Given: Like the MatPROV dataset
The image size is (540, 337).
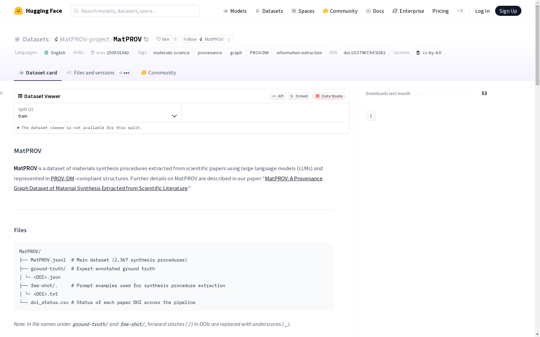Looking at the screenshot, I should click(163, 39).
